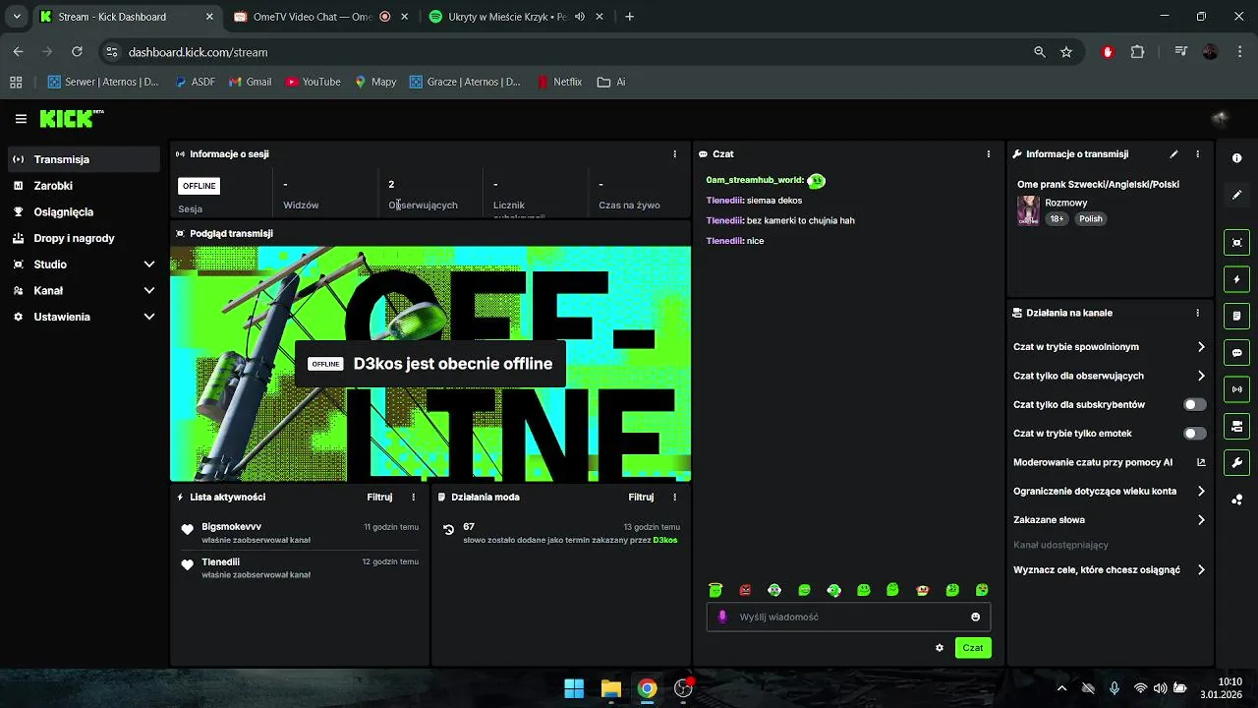Open the three-dot menu of Informacje o transmisji
Image resolution: width=1258 pixels, height=708 pixels.
pos(1197,154)
